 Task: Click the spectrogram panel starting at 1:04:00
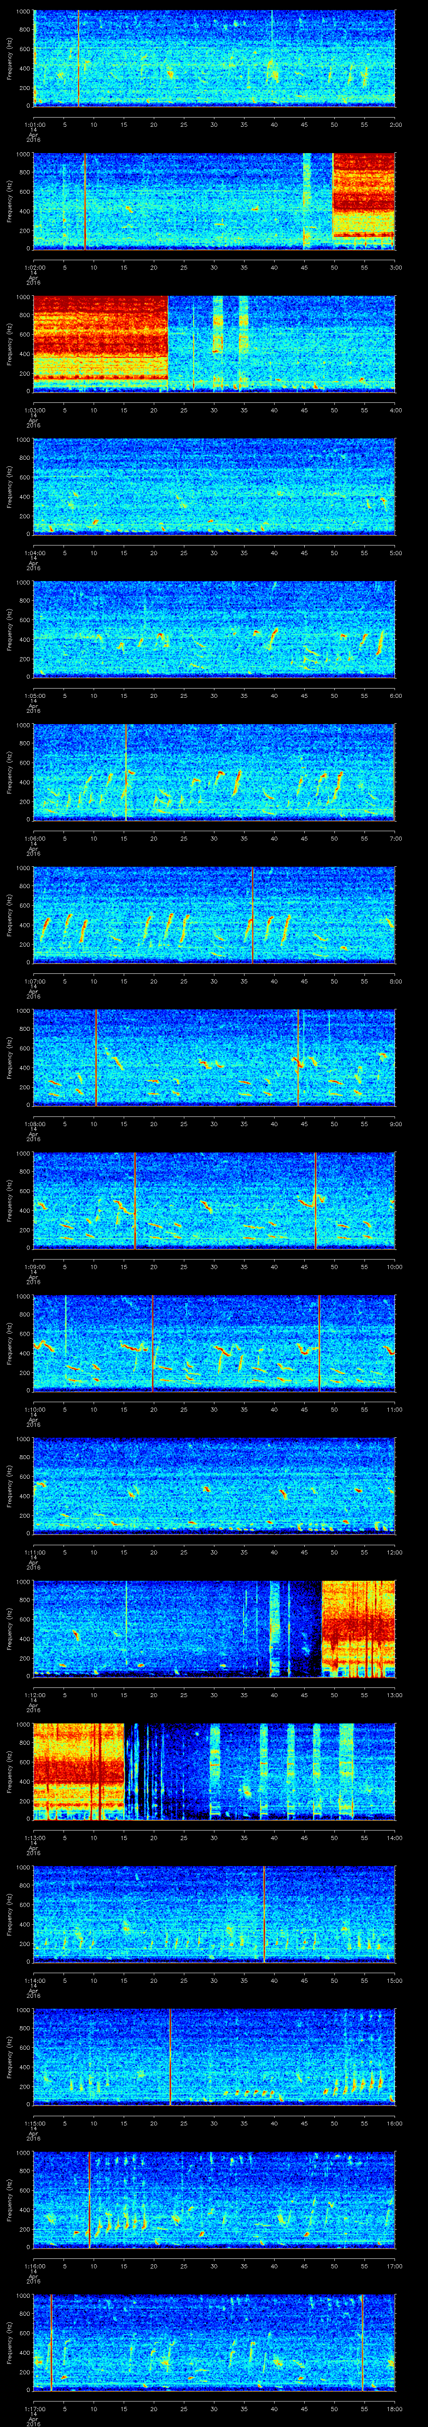click(214, 486)
